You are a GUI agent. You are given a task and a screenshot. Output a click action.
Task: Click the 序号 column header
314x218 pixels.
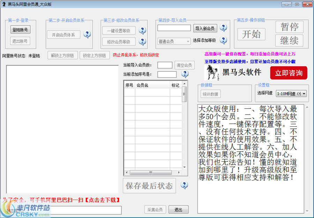tap(129, 85)
